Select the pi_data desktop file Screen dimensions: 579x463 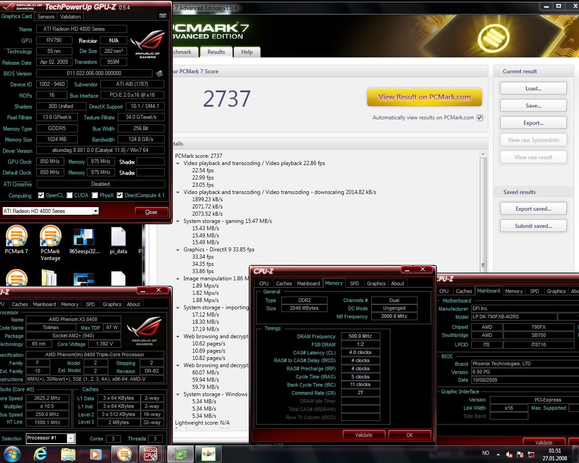(x=118, y=240)
